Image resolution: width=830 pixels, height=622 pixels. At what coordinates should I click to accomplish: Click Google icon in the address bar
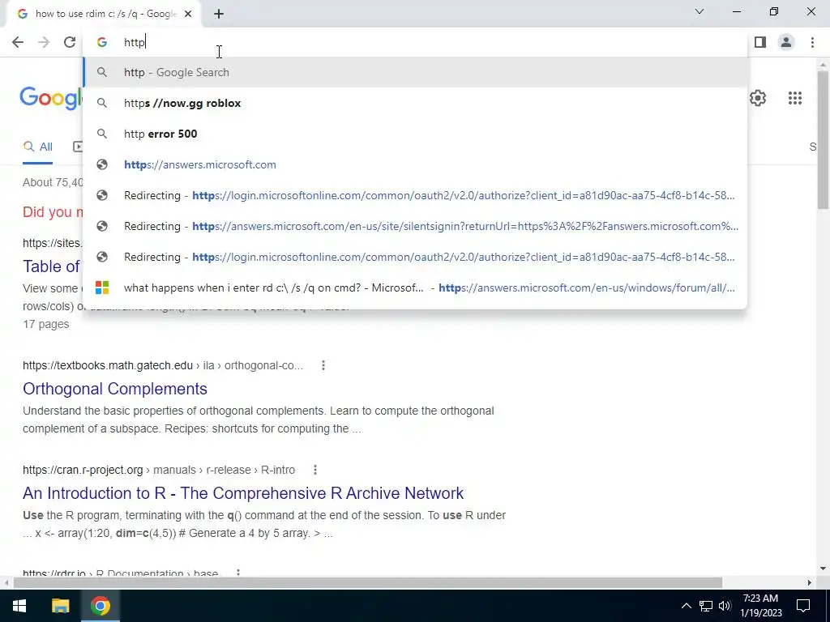102,42
